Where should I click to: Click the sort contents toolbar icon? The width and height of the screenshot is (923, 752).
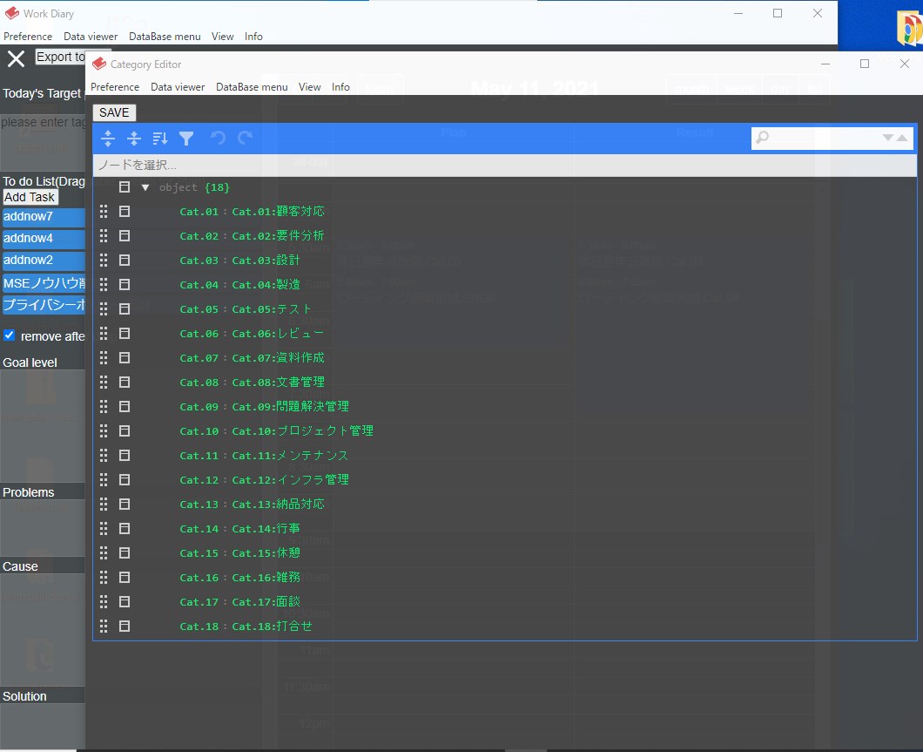pos(160,139)
